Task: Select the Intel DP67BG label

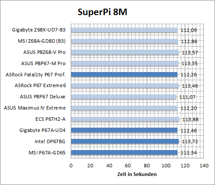Action: point(50,141)
